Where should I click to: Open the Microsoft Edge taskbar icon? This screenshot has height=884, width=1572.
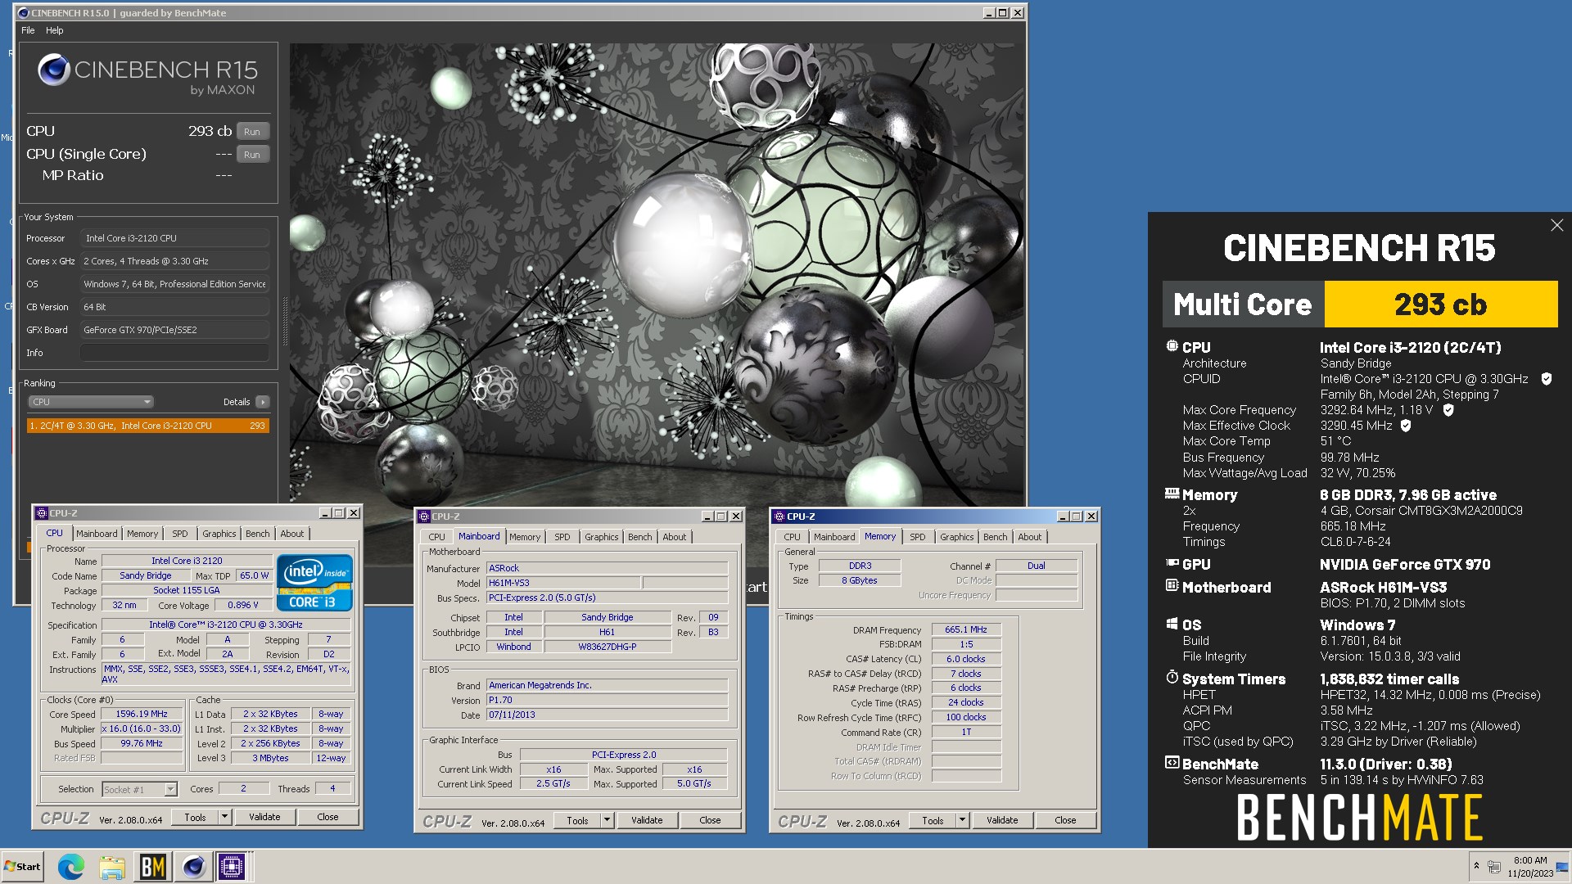tap(71, 866)
